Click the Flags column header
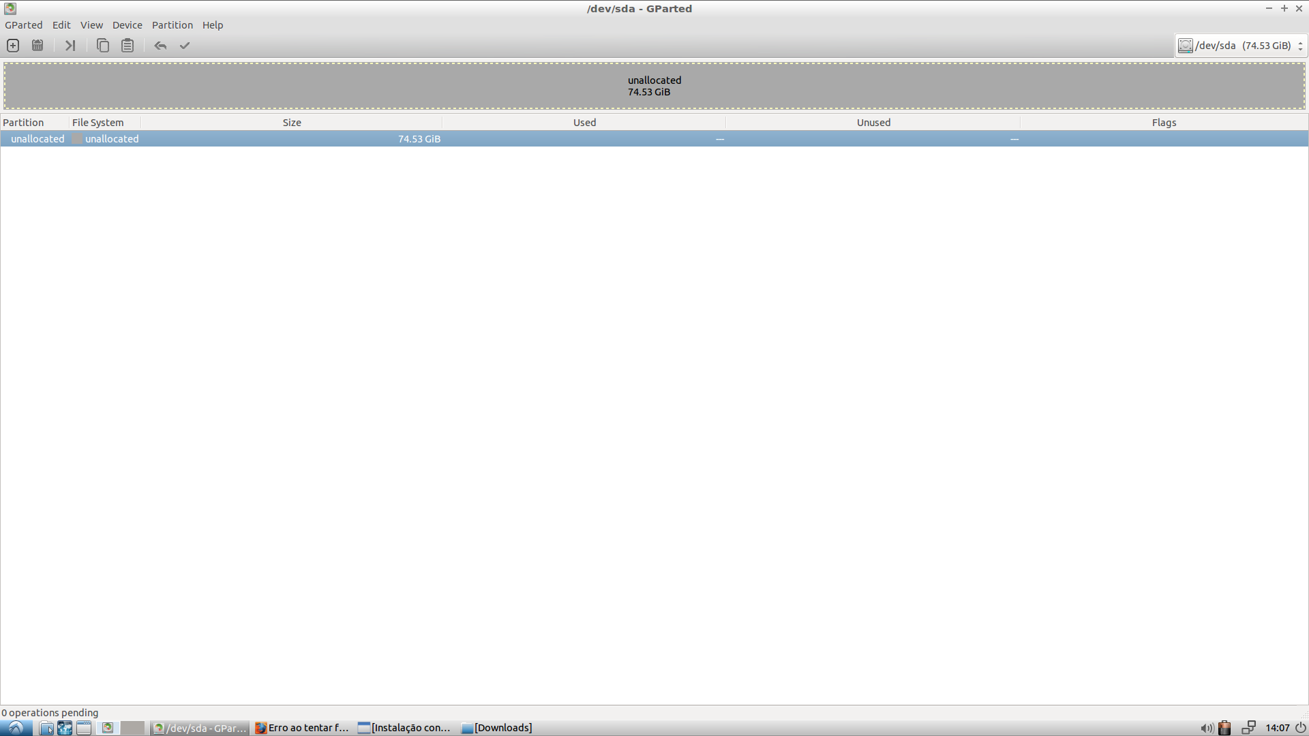 1164,123
